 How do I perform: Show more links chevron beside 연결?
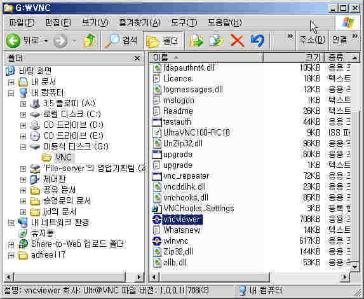[x=354, y=36]
